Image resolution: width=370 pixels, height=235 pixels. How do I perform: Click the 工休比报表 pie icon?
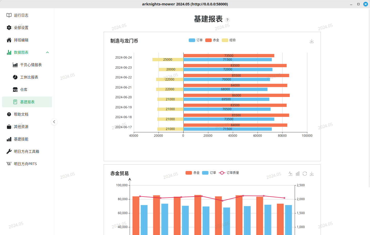click(x=15, y=77)
